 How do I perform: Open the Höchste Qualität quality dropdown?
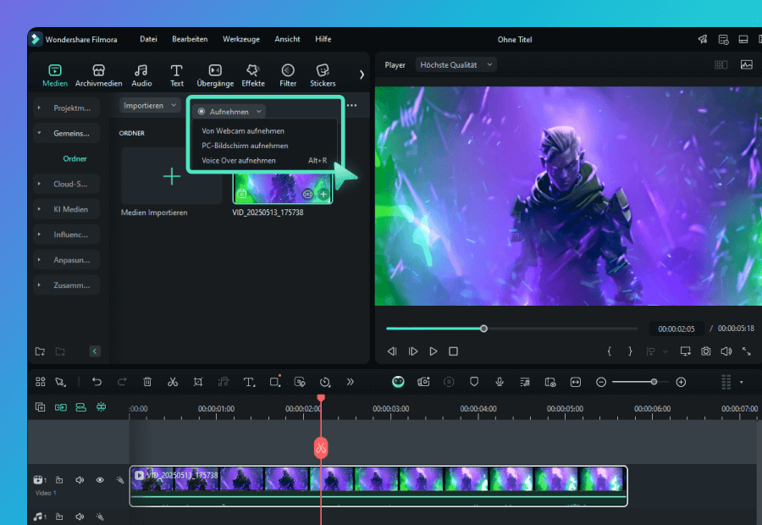[456, 64]
